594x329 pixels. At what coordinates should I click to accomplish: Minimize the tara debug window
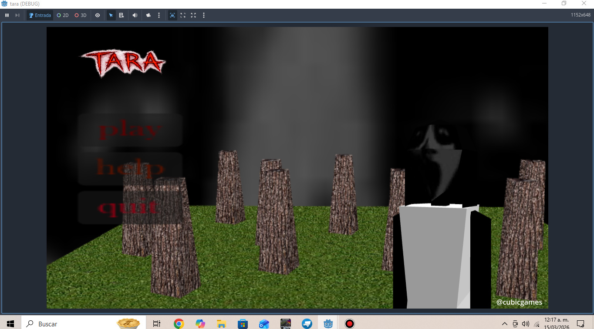pos(544,3)
